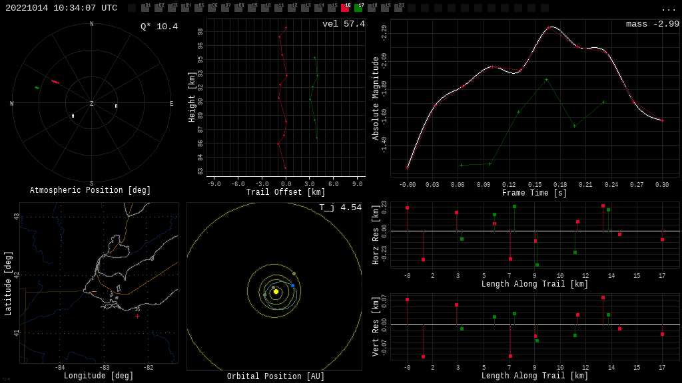Screen dimensions: 682x383
Task: Select camera indicator square 09
Action: tap(252, 8)
